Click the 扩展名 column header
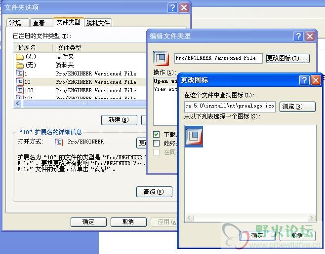 pos(33,48)
